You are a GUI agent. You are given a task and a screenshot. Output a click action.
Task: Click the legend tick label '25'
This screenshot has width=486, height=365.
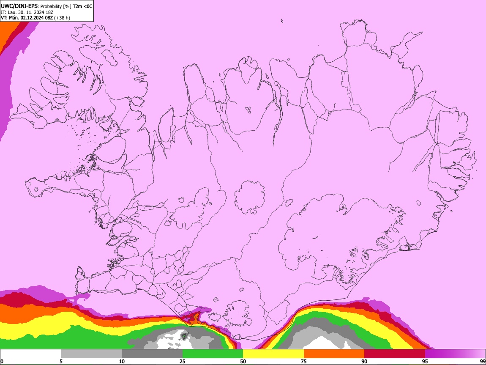point(182,362)
